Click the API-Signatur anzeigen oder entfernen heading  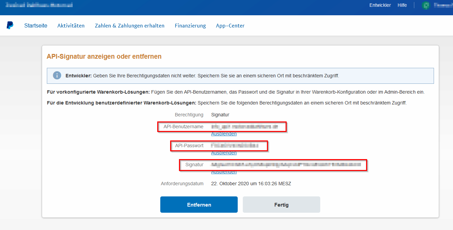104,56
